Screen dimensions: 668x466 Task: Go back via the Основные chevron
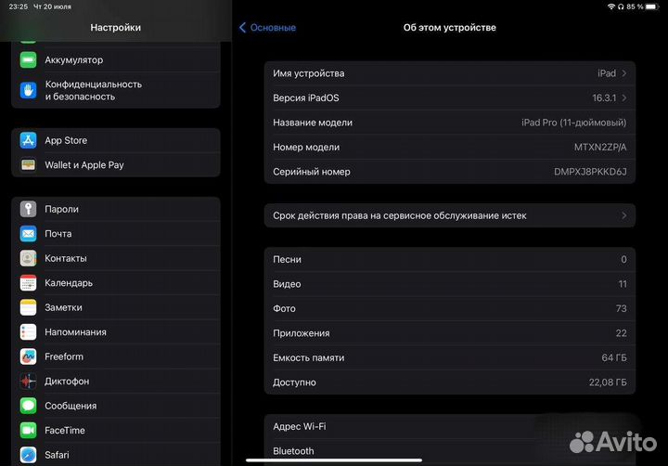(242, 28)
